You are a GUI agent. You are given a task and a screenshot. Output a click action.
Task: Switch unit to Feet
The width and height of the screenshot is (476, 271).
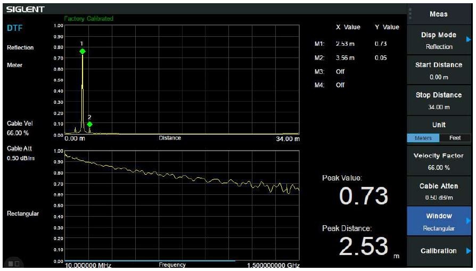454,138
